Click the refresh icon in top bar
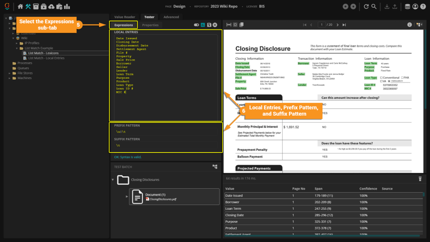430x242 pixels. click(366, 6)
